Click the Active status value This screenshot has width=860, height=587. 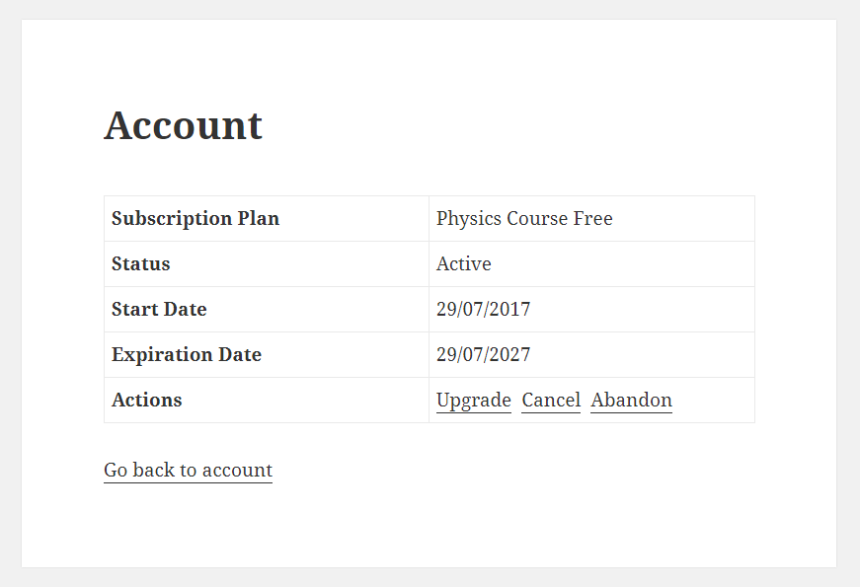point(463,263)
